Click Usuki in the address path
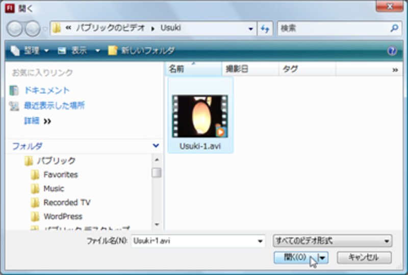Screen dimensions: 408x275 (170, 28)
